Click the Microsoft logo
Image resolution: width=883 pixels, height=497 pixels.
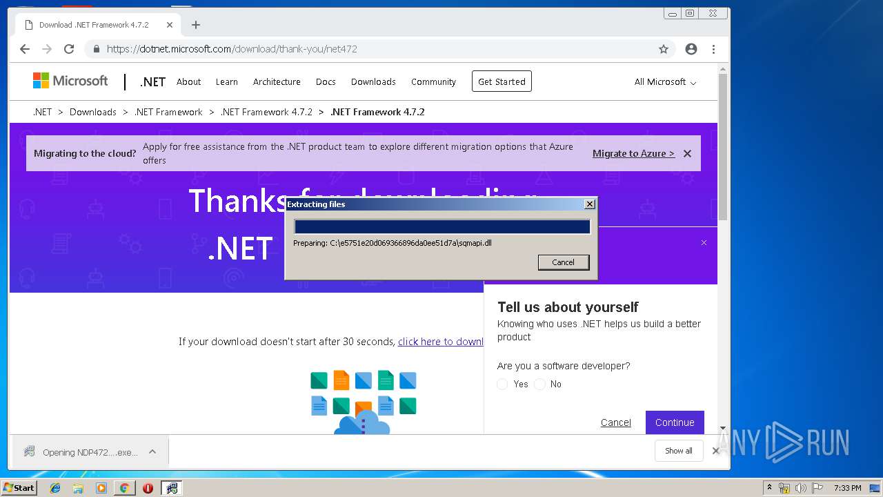tap(70, 81)
